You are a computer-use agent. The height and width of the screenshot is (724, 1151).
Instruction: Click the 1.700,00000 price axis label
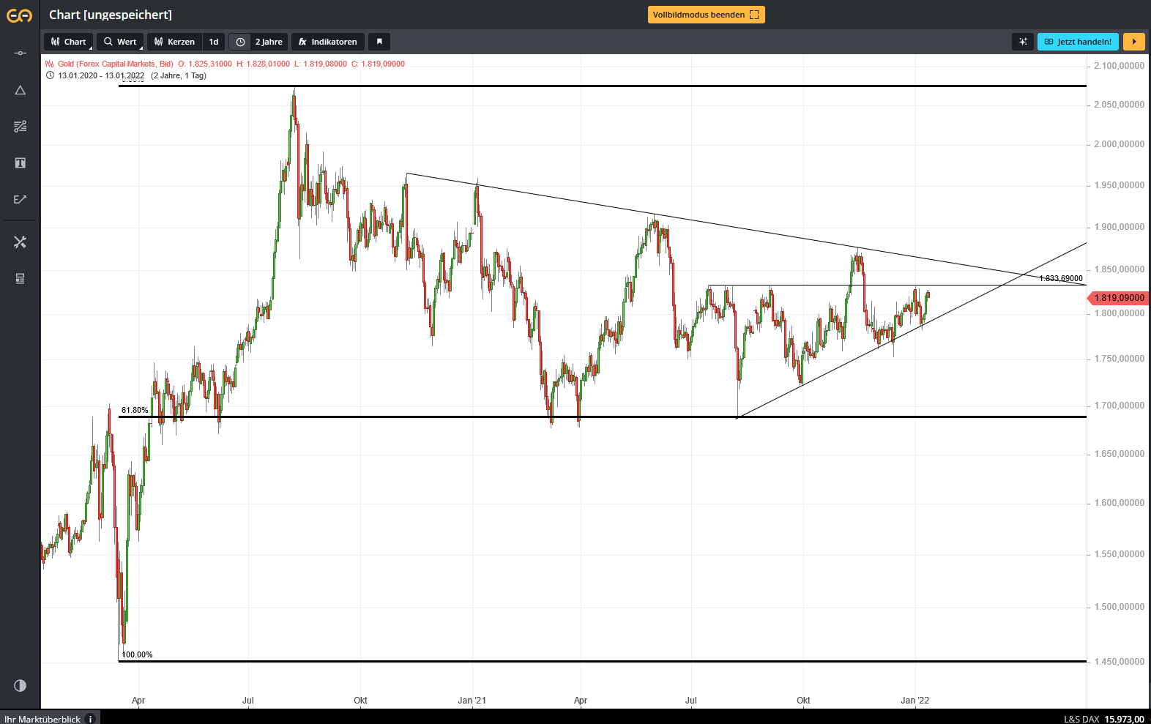coord(1119,406)
